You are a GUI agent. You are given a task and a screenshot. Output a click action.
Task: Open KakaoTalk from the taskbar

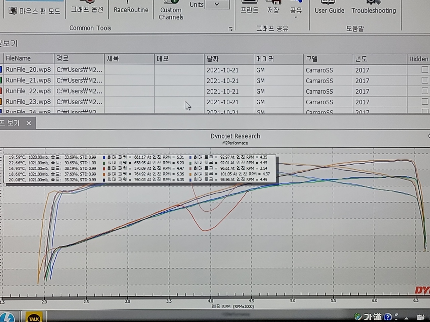(34, 318)
